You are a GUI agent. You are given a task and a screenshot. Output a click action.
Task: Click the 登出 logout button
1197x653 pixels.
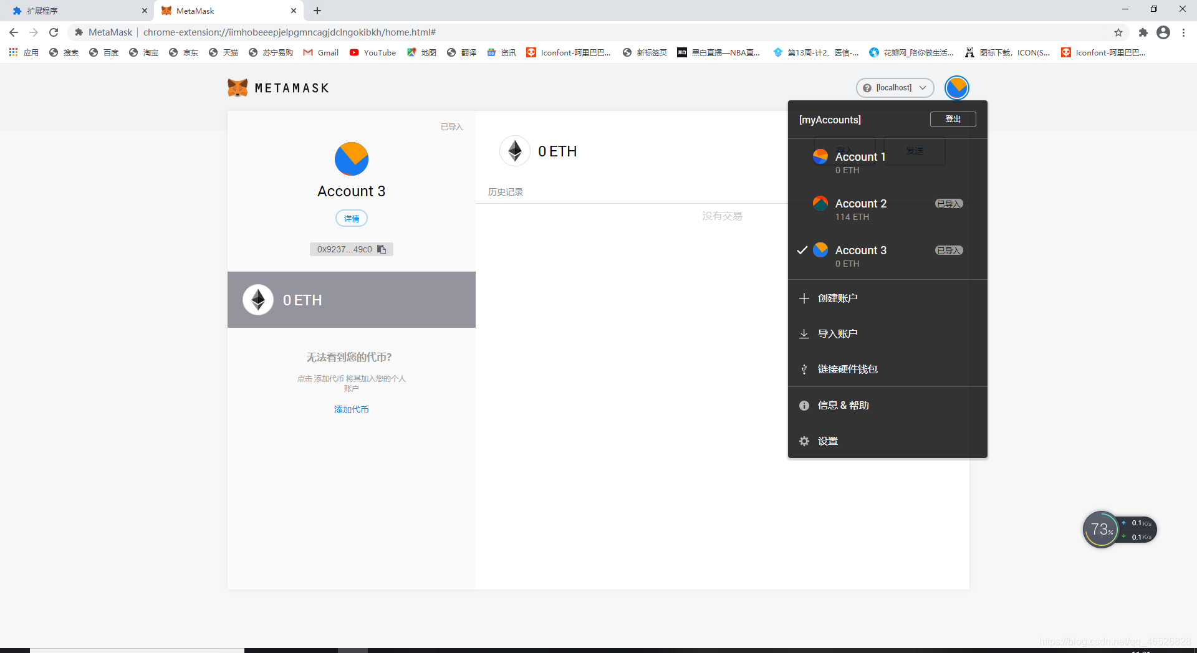click(953, 119)
